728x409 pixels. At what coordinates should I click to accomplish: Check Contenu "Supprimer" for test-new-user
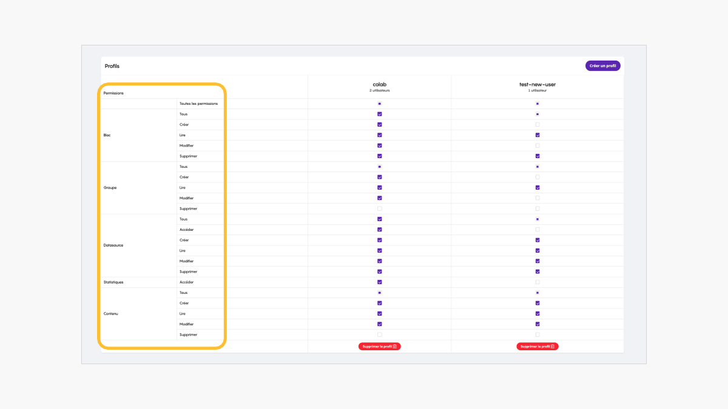(x=538, y=334)
